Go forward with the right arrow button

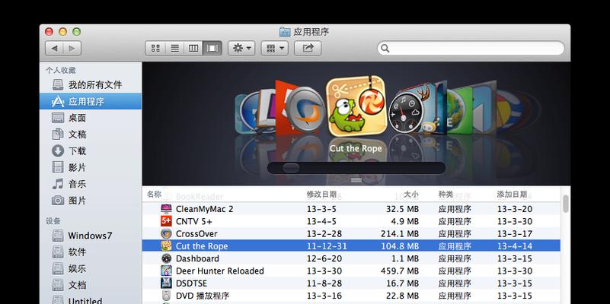click(72, 48)
